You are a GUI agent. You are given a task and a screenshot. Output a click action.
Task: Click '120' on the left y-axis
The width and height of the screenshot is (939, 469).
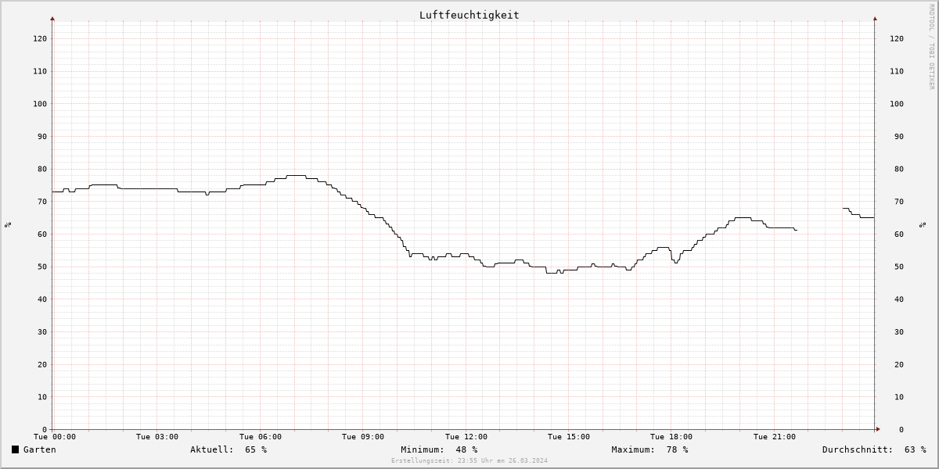(x=40, y=38)
